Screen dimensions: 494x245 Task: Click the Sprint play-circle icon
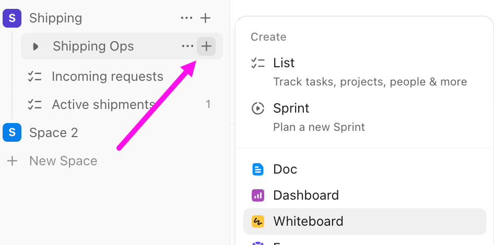257,108
